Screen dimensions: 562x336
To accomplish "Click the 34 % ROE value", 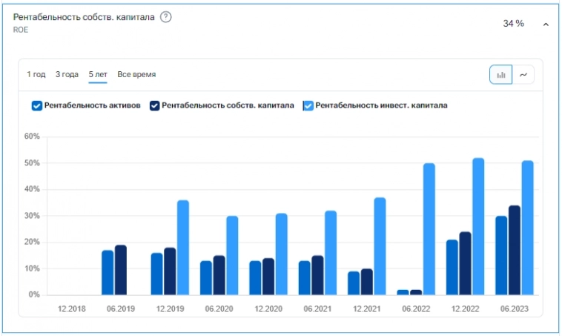I will click(x=513, y=24).
